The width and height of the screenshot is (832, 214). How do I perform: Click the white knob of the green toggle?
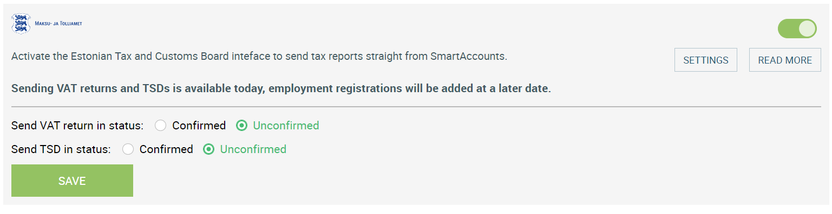(807, 29)
